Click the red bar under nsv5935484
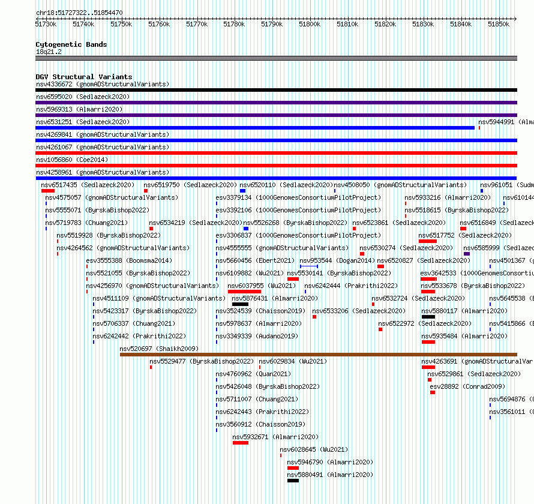534x504 pixels. [428, 342]
